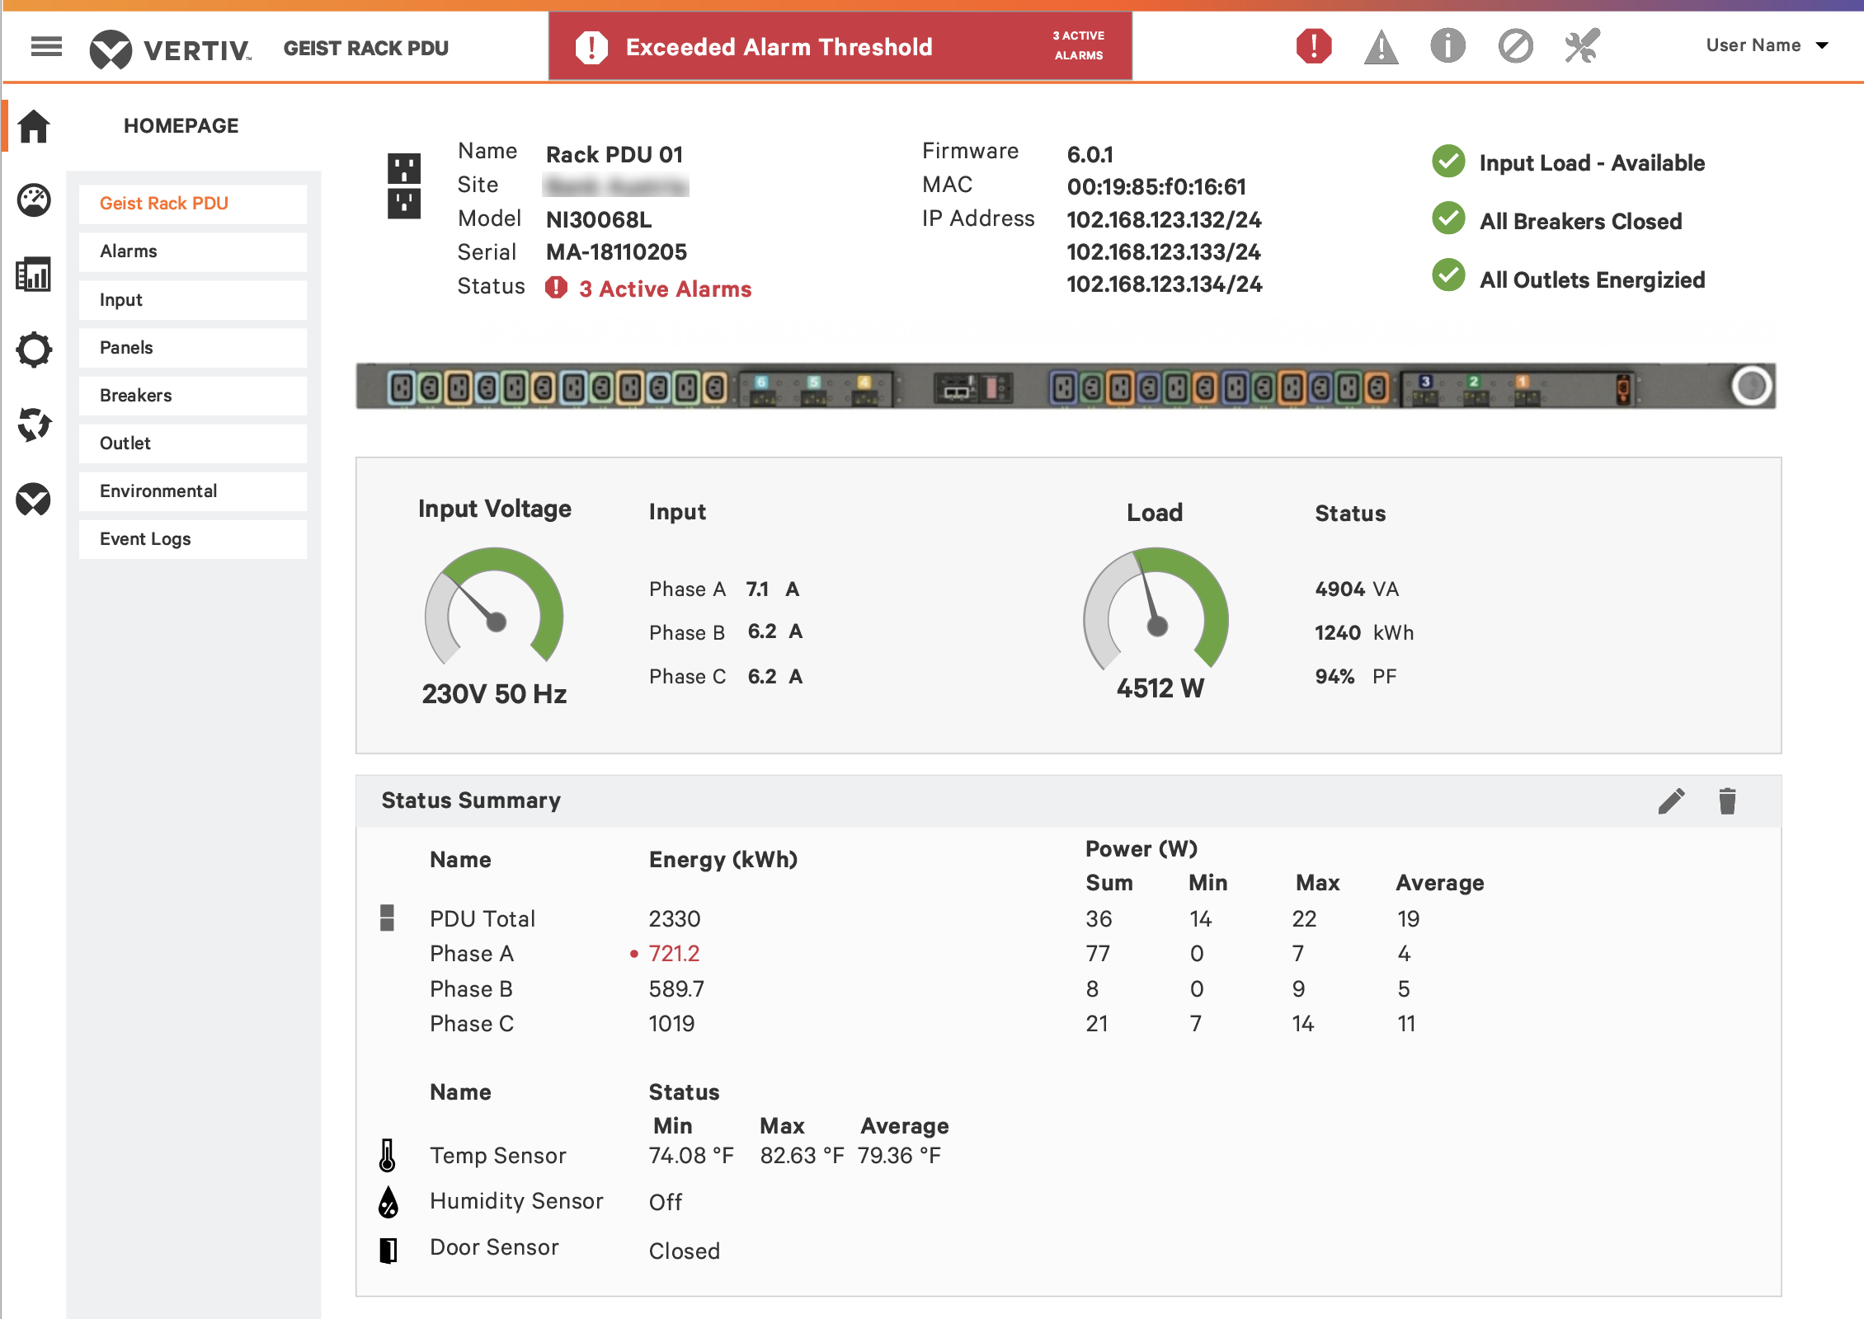The height and width of the screenshot is (1319, 1864).
Task: Click the Temp Sensor max 82.63 °F
Action: (802, 1156)
